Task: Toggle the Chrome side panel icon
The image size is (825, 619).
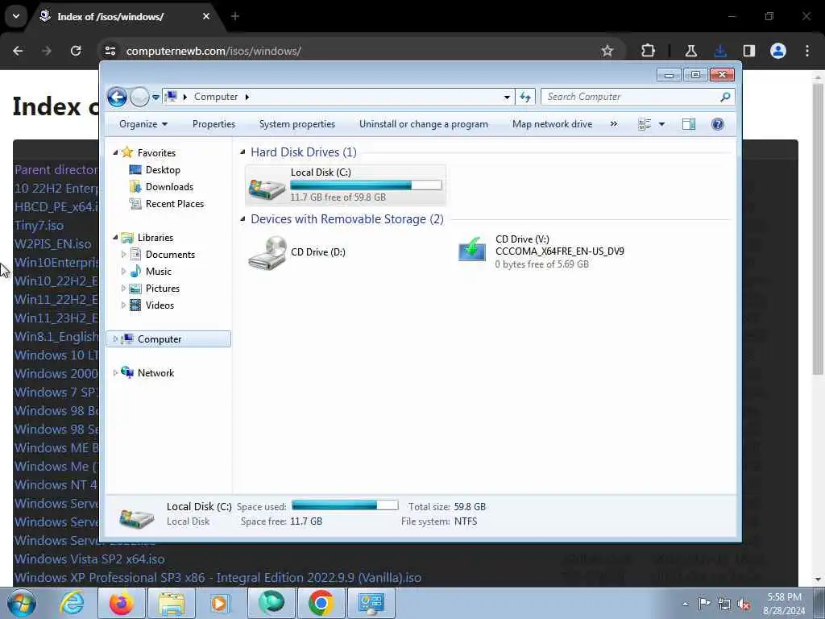Action: 749,51
